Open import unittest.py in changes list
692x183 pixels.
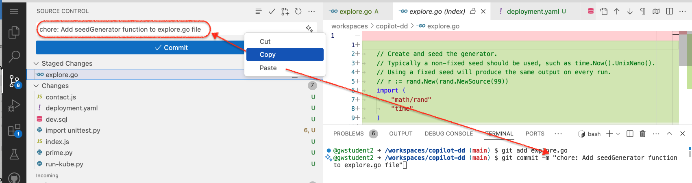coord(176,130)
